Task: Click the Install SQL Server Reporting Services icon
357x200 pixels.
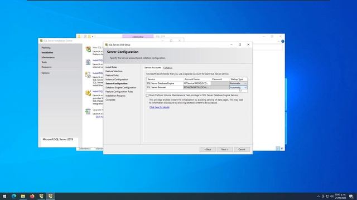Action: (x=88, y=62)
